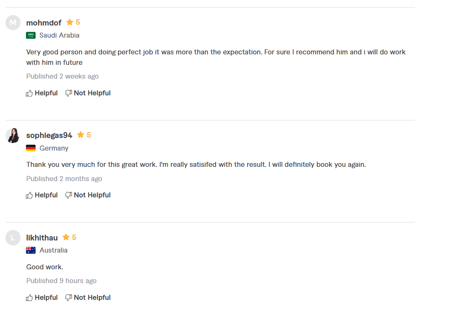The height and width of the screenshot is (322, 461).
Task: Click the thumbs up icon on mohmdof's review
Action: pyautogui.click(x=29, y=93)
